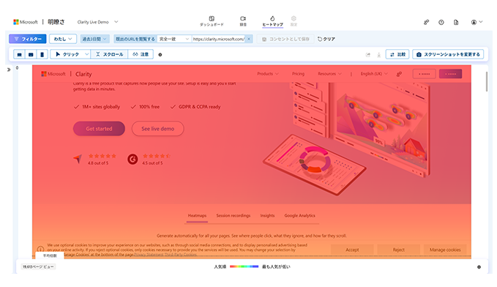This screenshot has width=497, height=287.
Task: Remove the URL filter with the X
Action: (x=249, y=39)
